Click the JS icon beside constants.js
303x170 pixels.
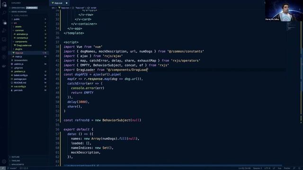(x=15, y=38)
